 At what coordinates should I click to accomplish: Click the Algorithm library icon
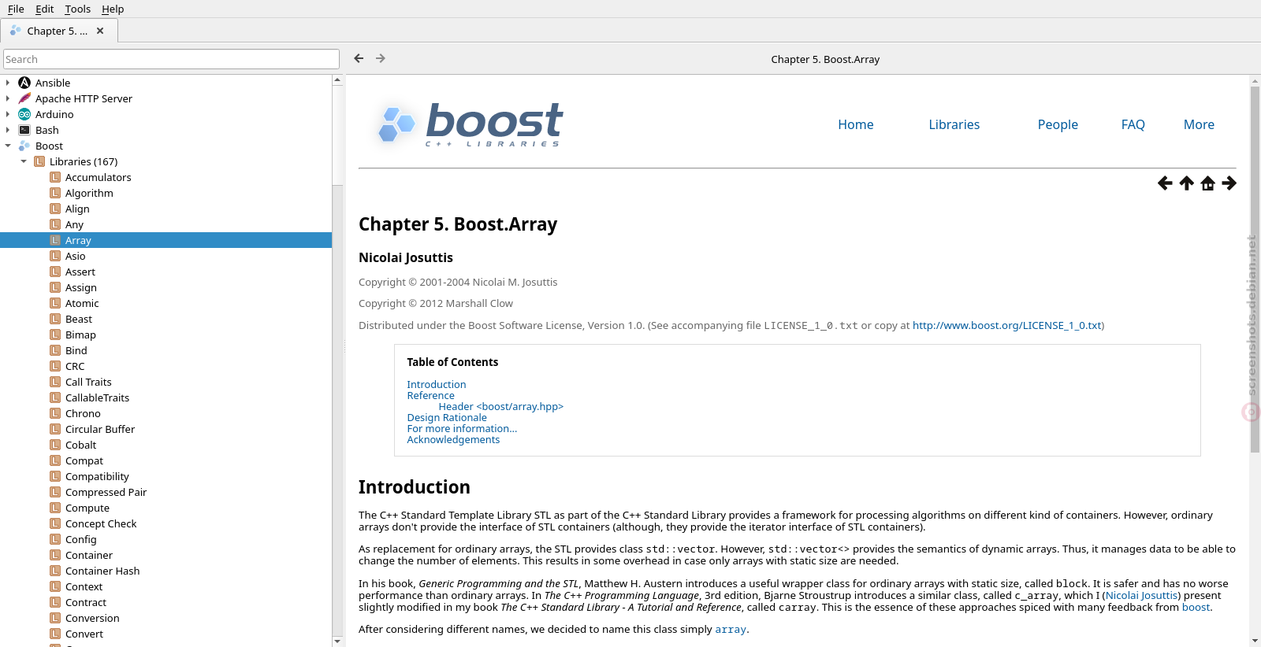coord(55,193)
